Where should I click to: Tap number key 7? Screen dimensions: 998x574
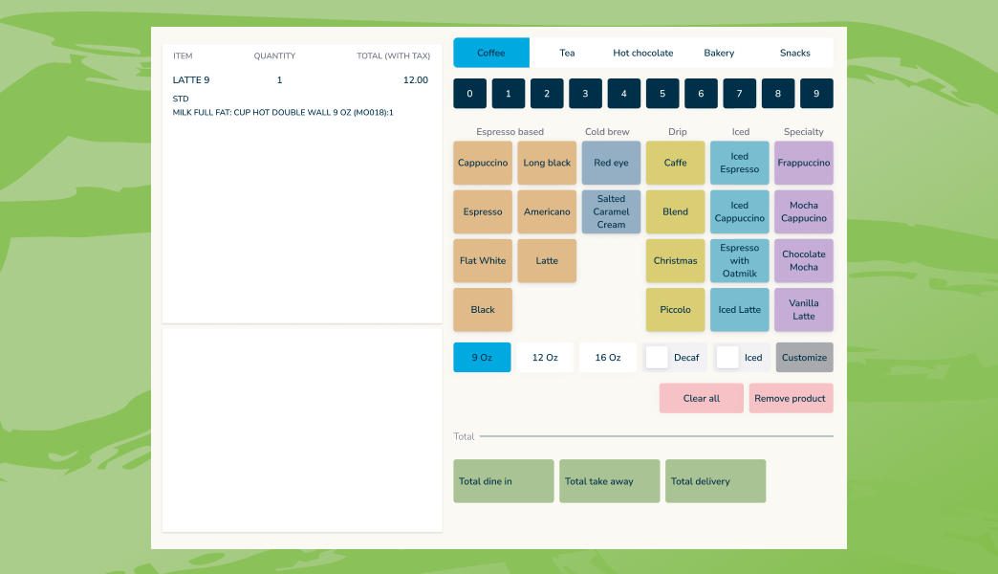pos(739,94)
